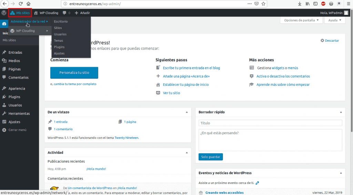Click the Título input field
This screenshot has width=353, height=195.
270,123
